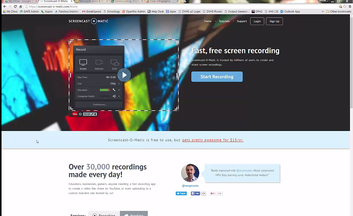Open Support in the site navigation

click(x=242, y=21)
